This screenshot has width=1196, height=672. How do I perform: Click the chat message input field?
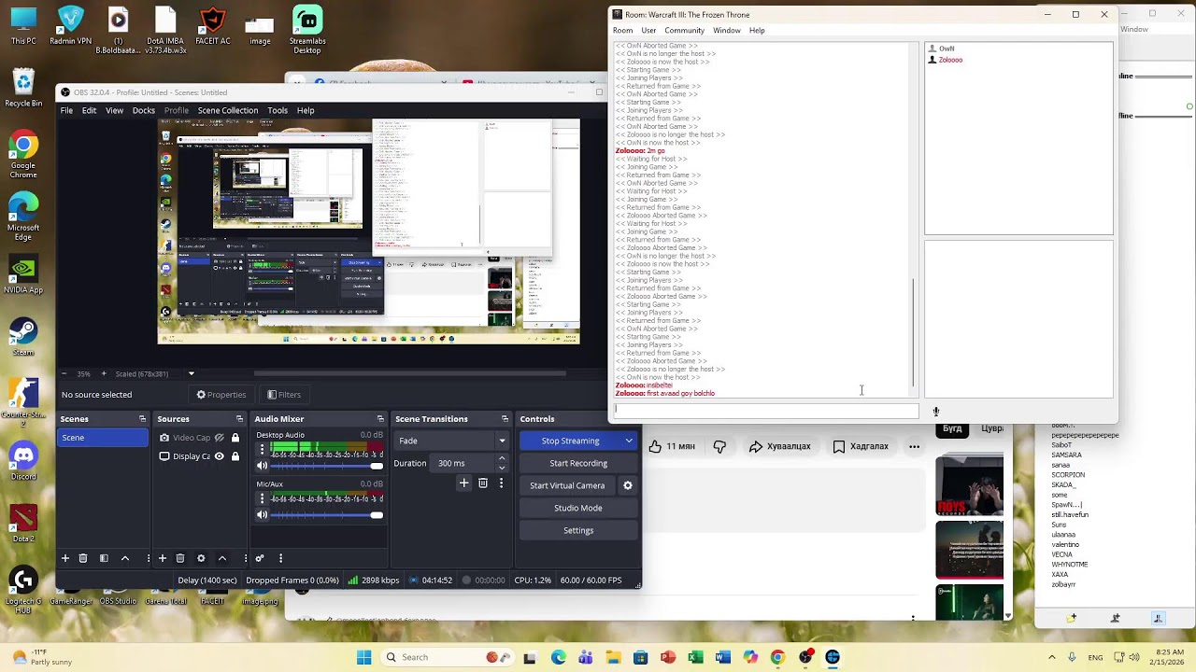point(765,410)
